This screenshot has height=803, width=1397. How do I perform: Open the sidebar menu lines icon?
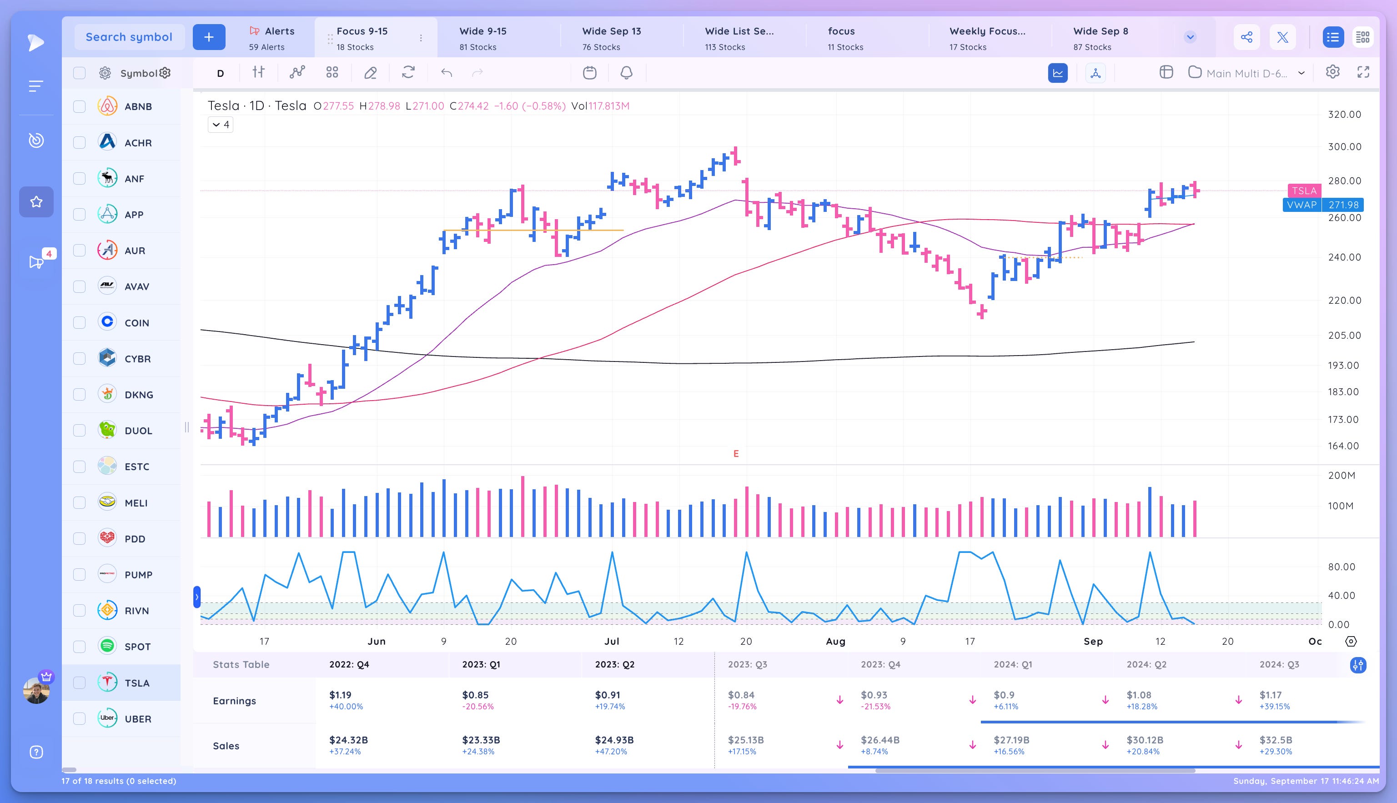[36, 86]
